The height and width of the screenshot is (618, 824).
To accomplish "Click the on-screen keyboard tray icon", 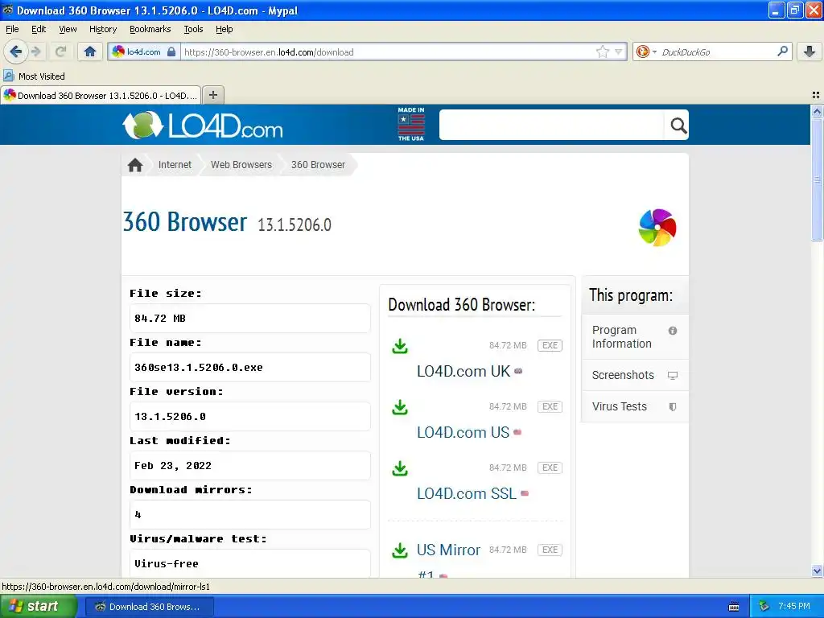I will point(734,607).
